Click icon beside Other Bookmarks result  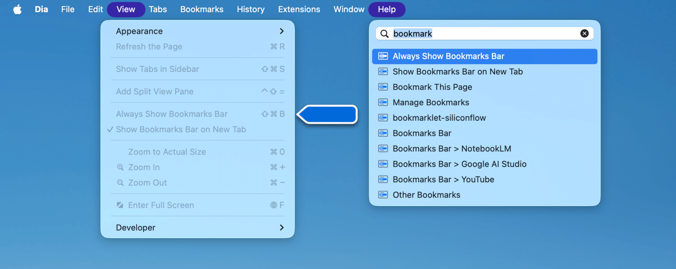tap(383, 195)
